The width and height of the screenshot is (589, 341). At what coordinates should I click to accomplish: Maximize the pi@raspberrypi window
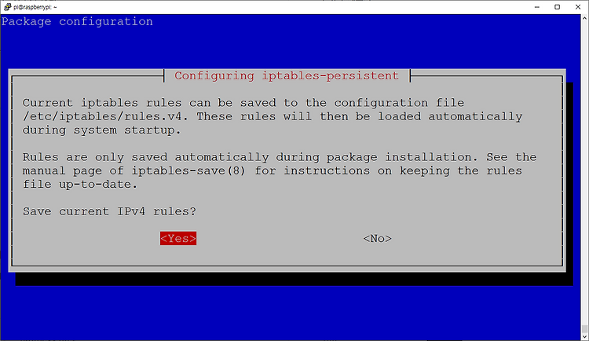(x=558, y=7)
